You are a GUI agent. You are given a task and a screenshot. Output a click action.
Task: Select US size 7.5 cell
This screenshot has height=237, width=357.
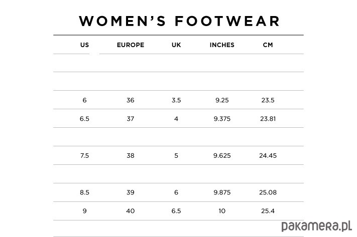(x=84, y=156)
